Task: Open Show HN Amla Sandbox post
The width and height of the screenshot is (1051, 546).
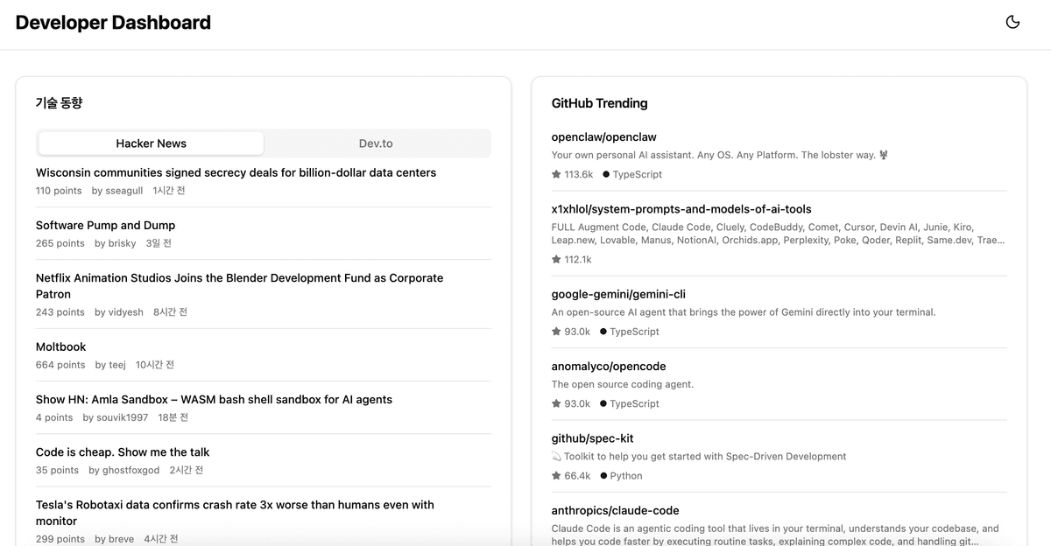Action: coord(214,399)
